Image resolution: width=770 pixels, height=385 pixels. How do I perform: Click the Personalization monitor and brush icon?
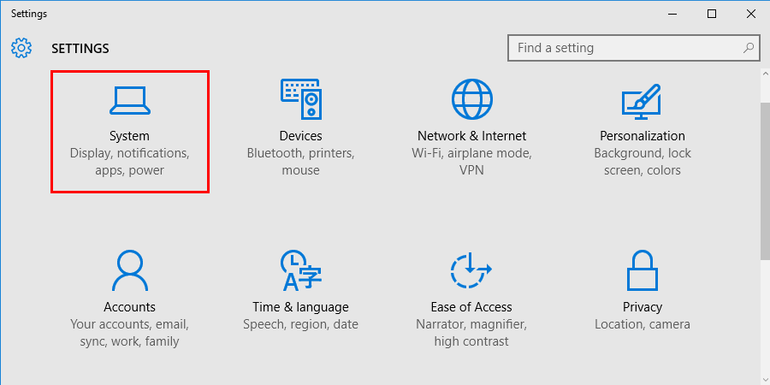point(642,100)
